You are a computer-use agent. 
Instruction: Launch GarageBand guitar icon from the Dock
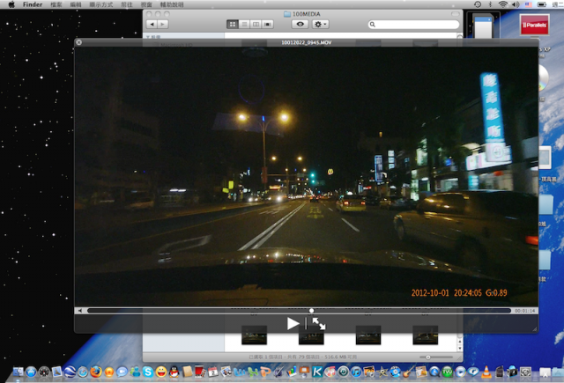click(x=407, y=372)
